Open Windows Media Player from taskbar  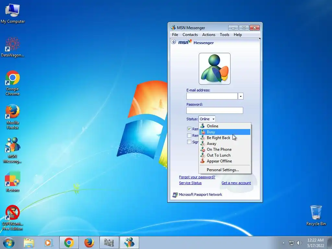[49, 243]
